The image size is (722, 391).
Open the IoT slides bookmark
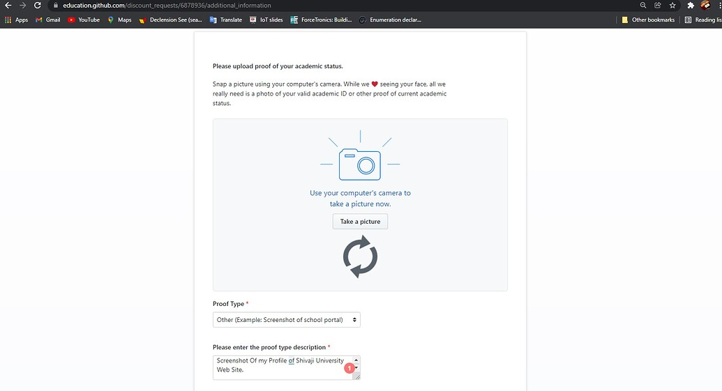pos(266,20)
